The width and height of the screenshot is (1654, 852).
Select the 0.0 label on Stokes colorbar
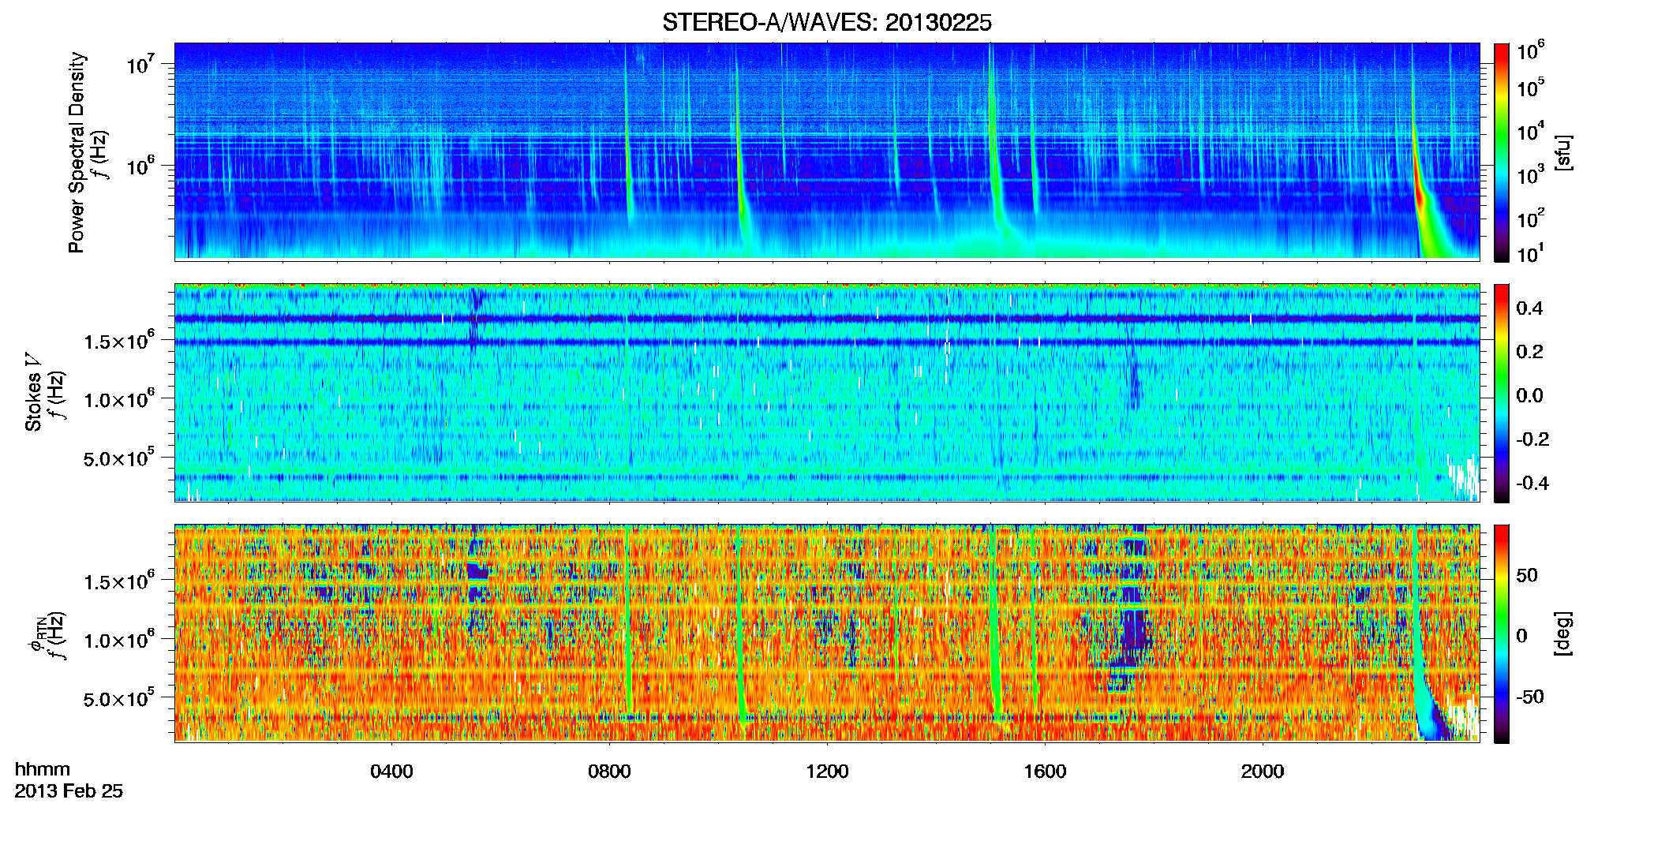(1529, 395)
